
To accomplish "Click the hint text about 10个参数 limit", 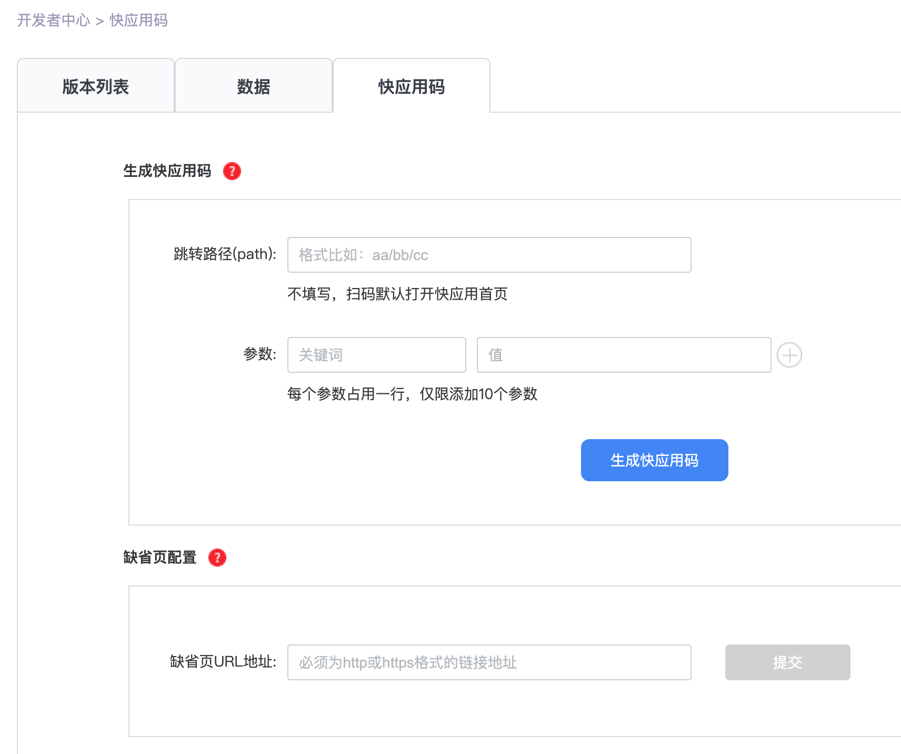I will [412, 394].
